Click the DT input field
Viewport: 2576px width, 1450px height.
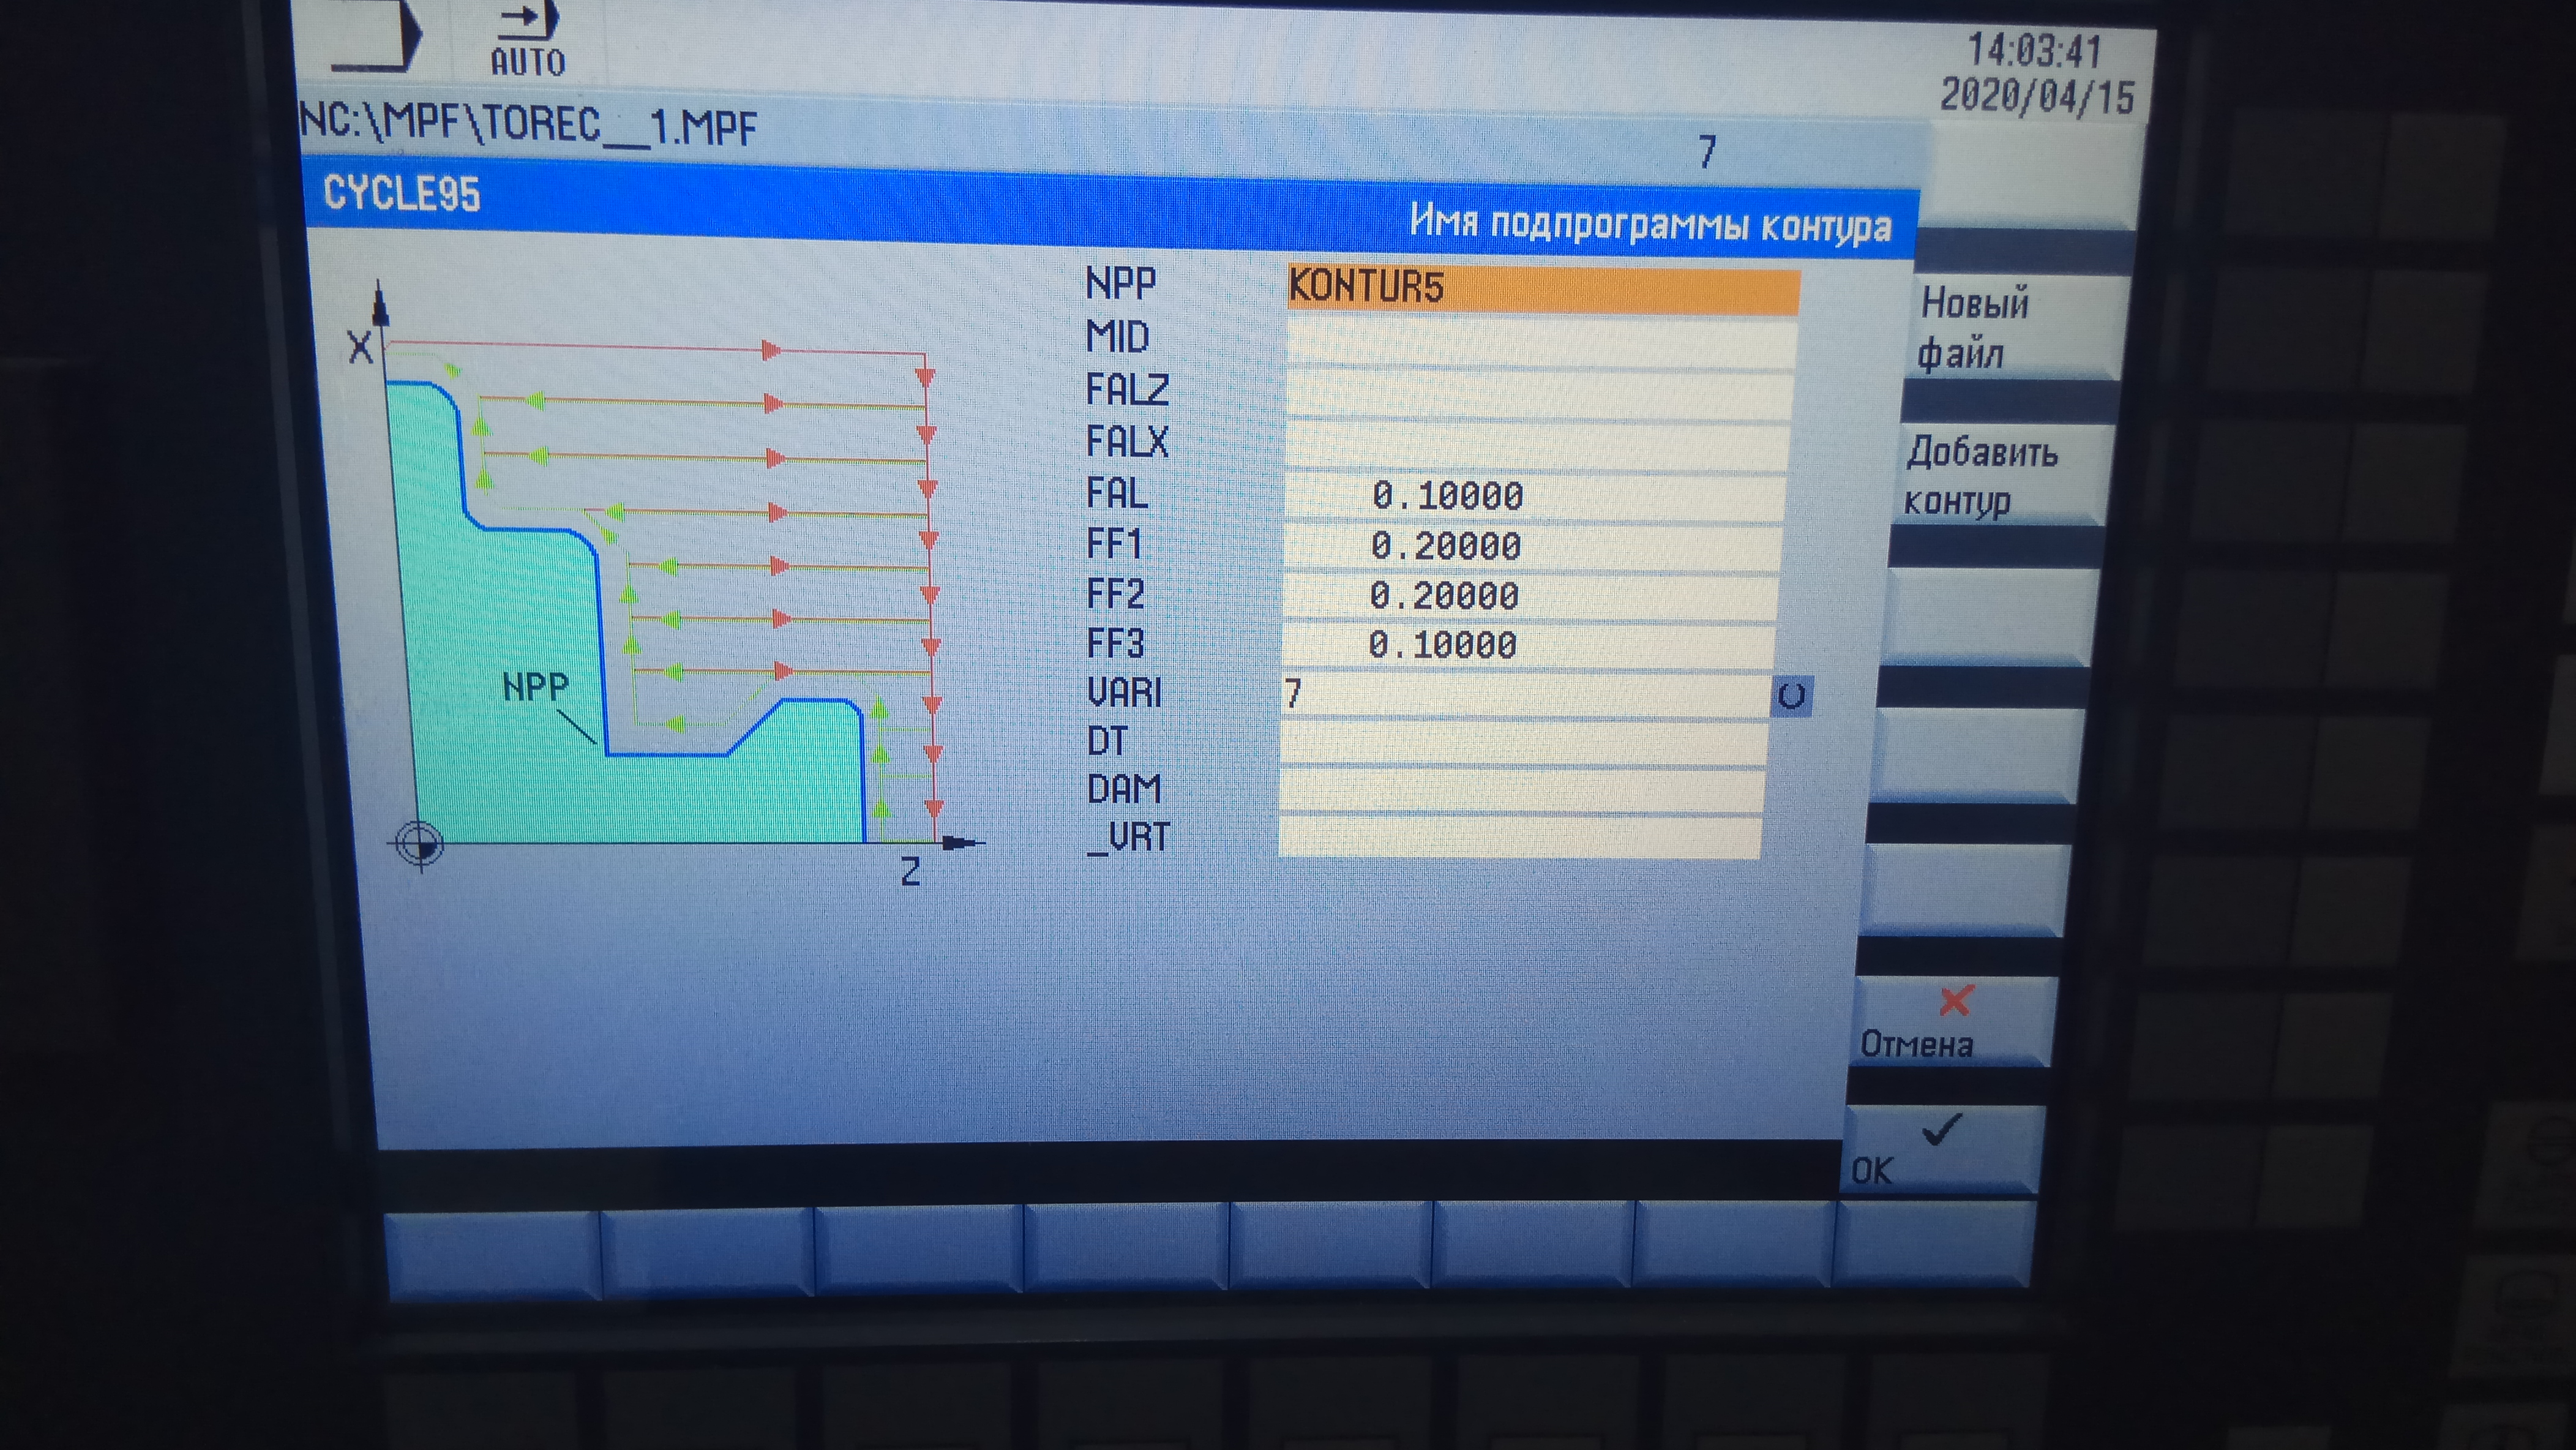pos(1522,742)
